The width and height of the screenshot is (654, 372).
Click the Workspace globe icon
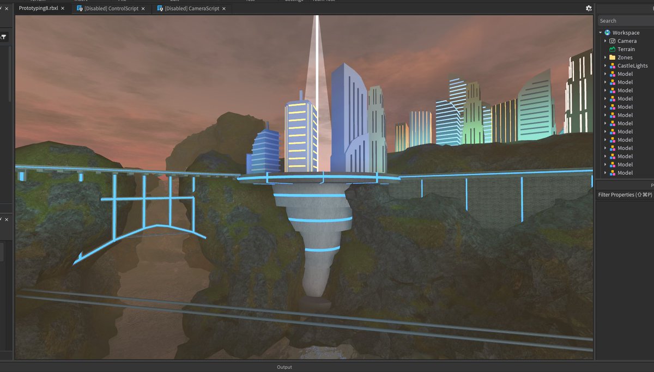(x=607, y=33)
